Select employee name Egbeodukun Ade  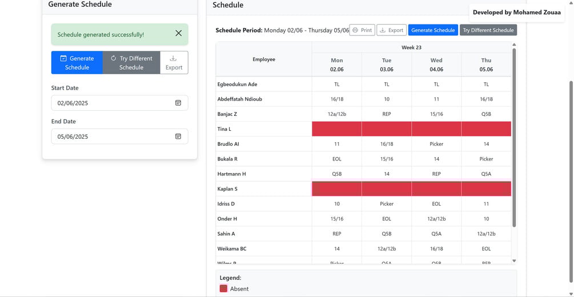coord(237,84)
